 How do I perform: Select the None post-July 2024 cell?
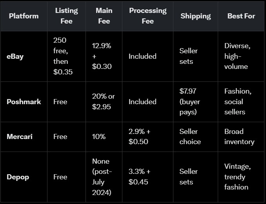(102, 177)
